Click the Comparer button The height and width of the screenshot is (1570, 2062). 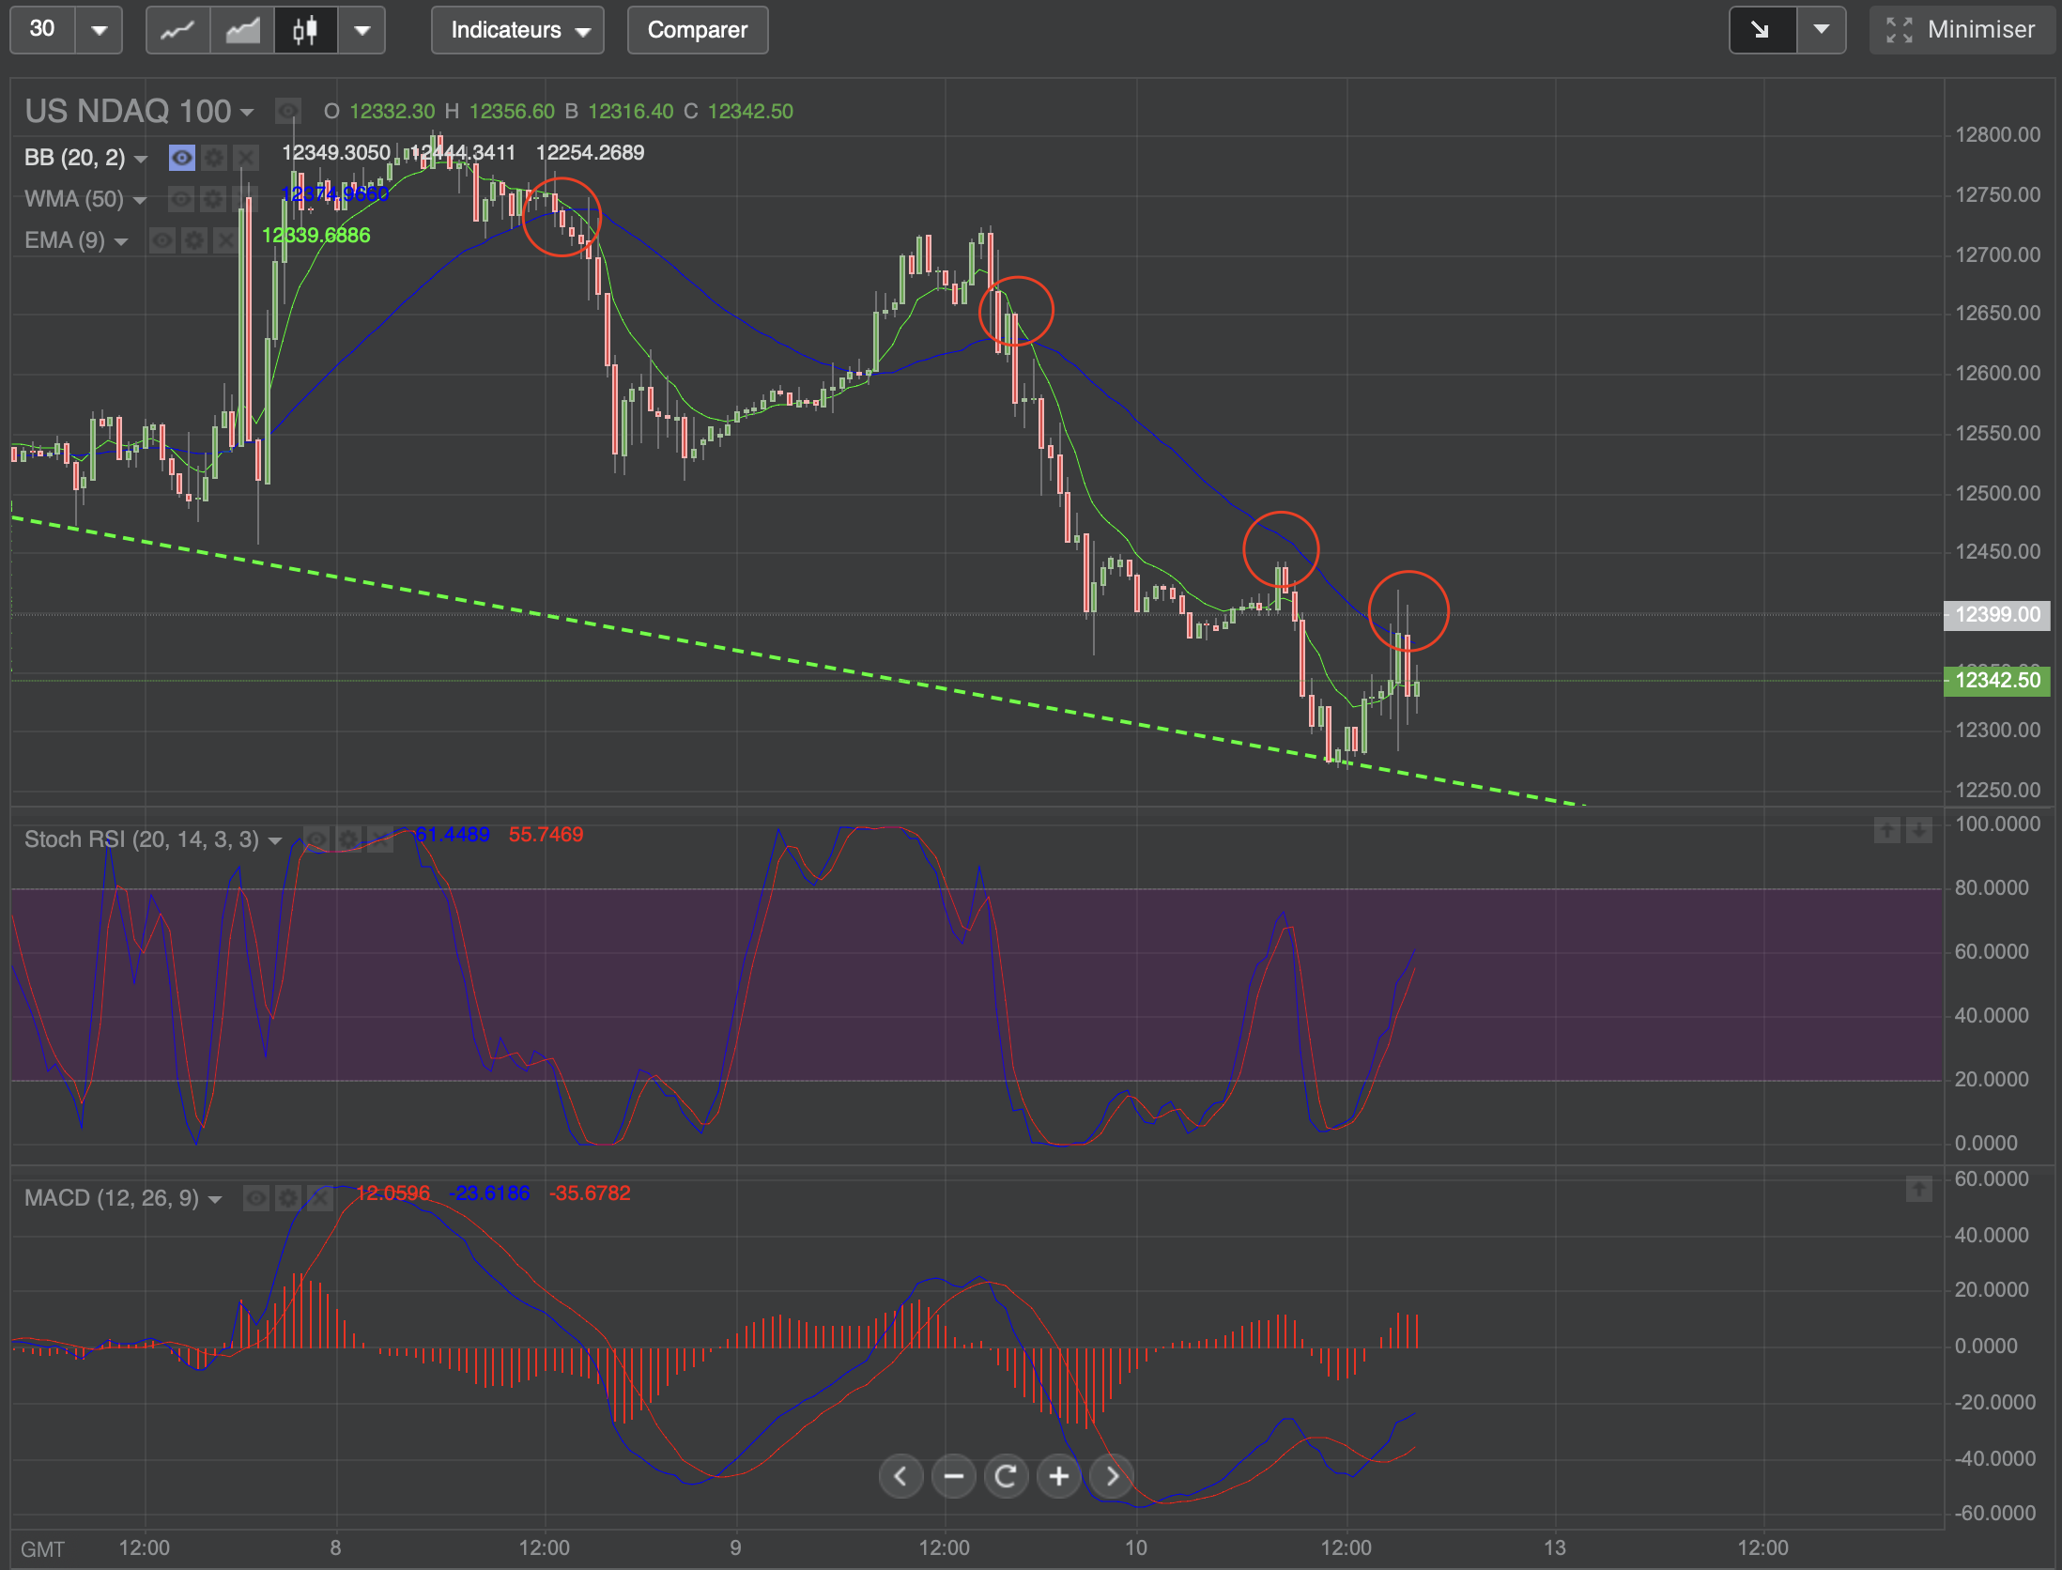[x=697, y=30]
